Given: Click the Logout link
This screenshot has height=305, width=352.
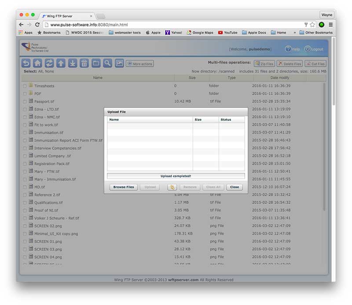Looking at the screenshot, I should click(314, 49).
